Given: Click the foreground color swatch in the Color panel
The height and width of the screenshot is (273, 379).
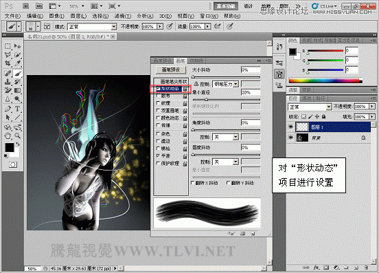Looking at the screenshot, I should (292, 52).
